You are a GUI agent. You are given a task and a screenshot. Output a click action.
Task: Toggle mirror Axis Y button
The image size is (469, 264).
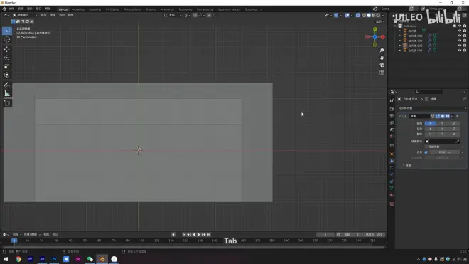442,123
